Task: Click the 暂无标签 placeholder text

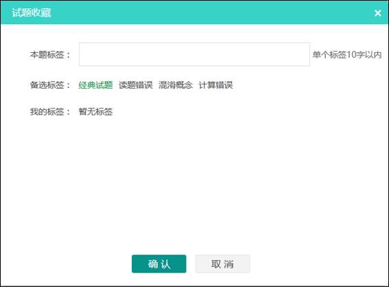Action: coord(95,112)
